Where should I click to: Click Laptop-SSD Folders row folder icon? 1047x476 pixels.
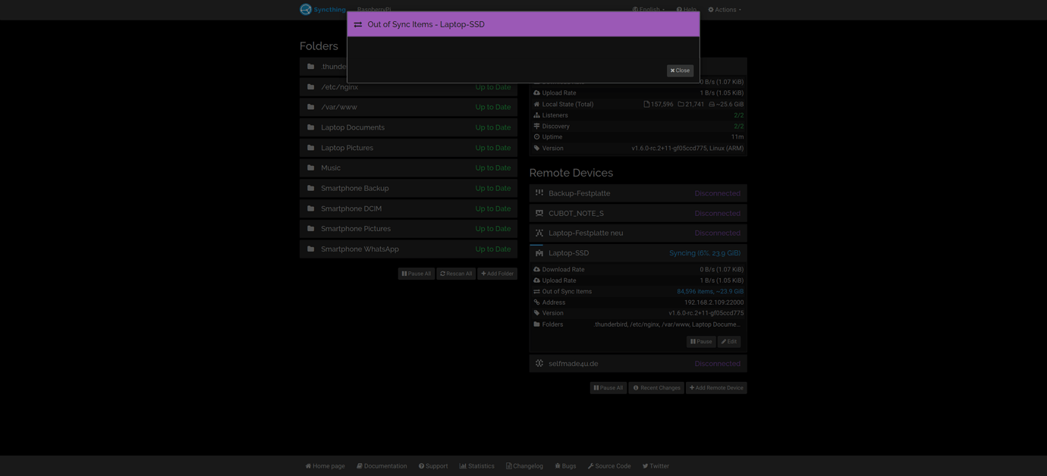(536, 324)
